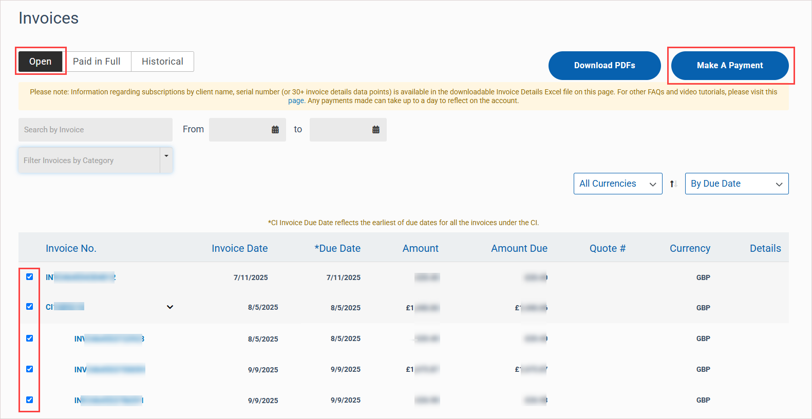Switch to the Paid in Full tab
812x419 pixels.
[x=97, y=62]
